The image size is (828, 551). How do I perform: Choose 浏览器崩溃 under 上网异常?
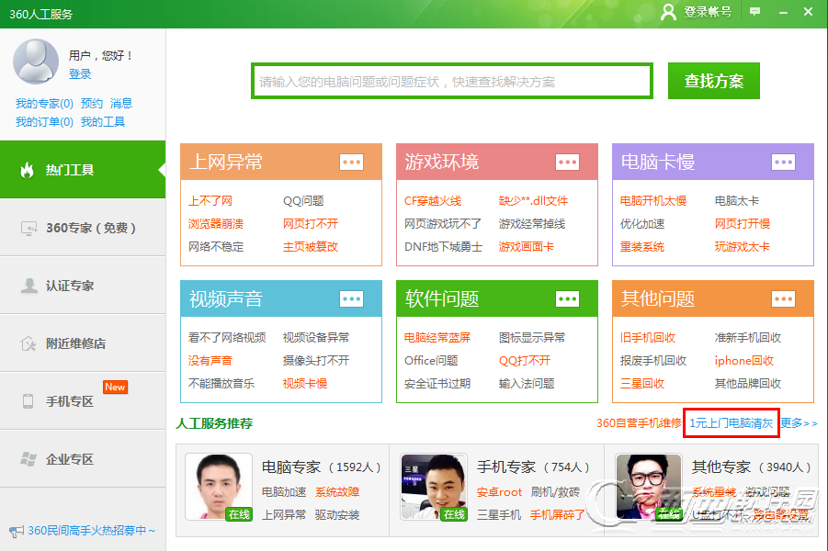(215, 224)
